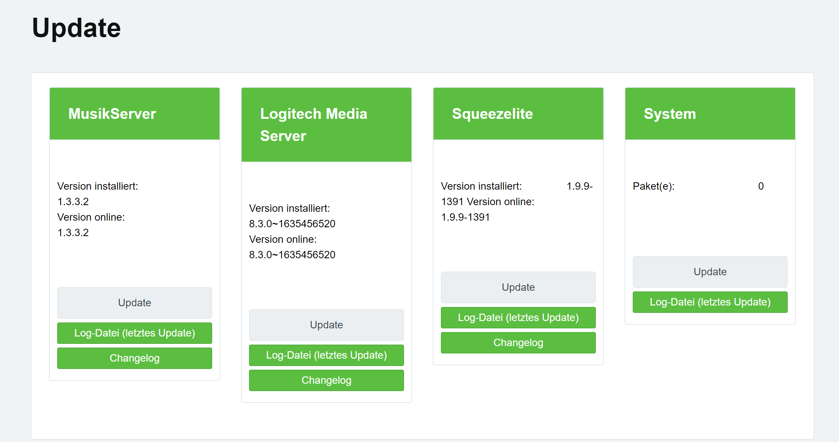Open the Squeezelite Changelog
The width and height of the screenshot is (839, 442).
pyautogui.click(x=518, y=342)
